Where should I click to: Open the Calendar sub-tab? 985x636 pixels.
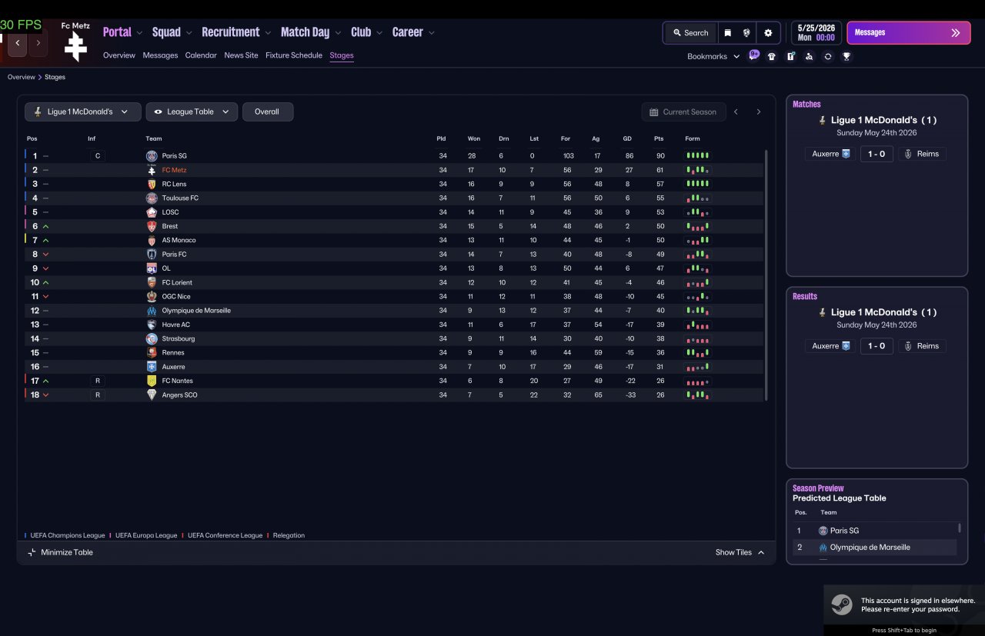tap(201, 55)
